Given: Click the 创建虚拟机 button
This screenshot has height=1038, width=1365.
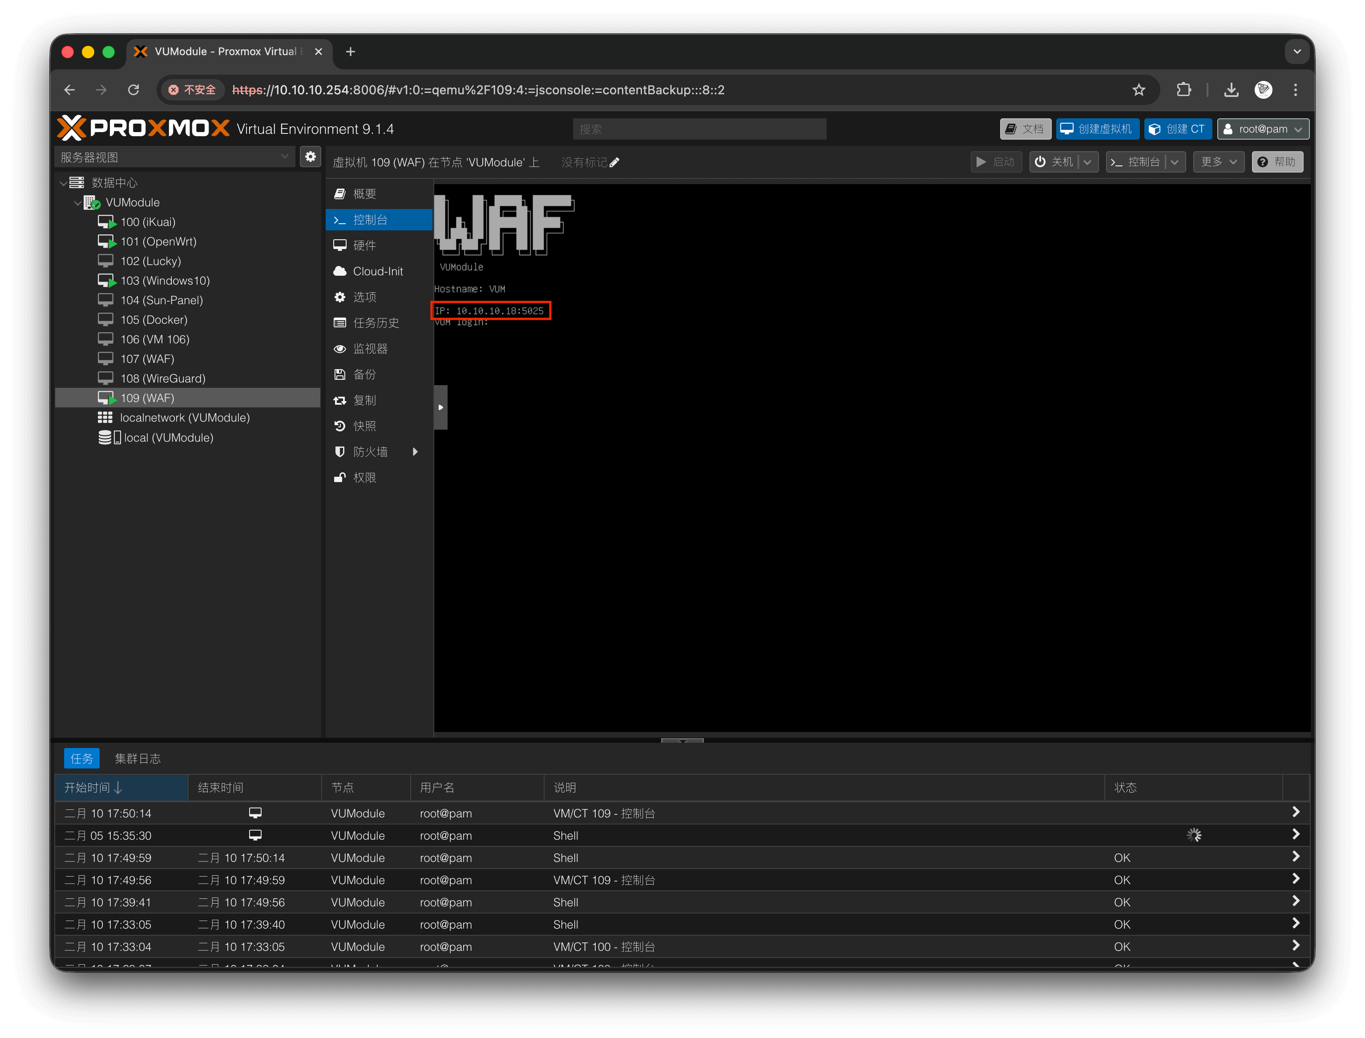Looking at the screenshot, I should [1097, 129].
